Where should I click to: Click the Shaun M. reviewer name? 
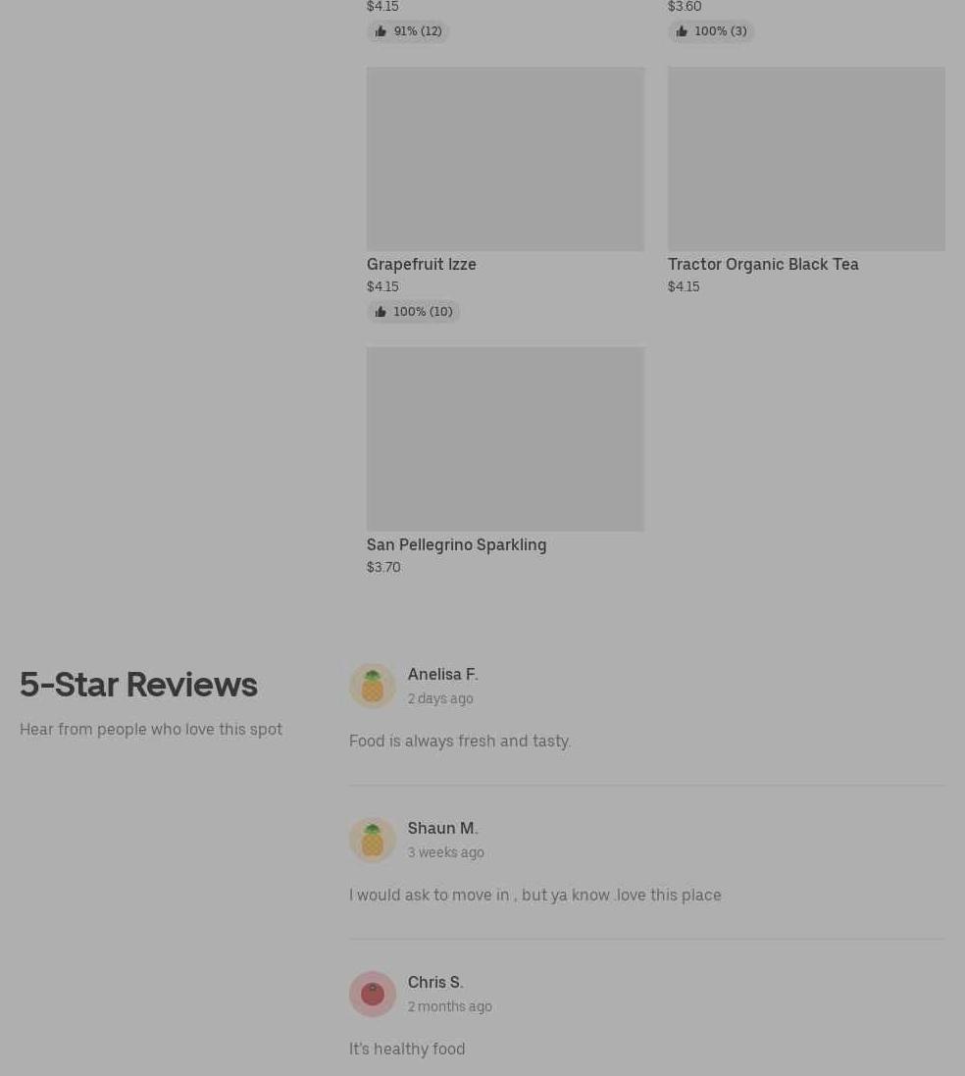[442, 828]
